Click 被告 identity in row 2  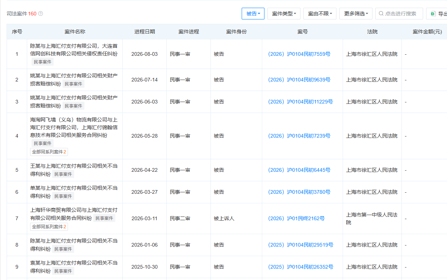point(219,80)
